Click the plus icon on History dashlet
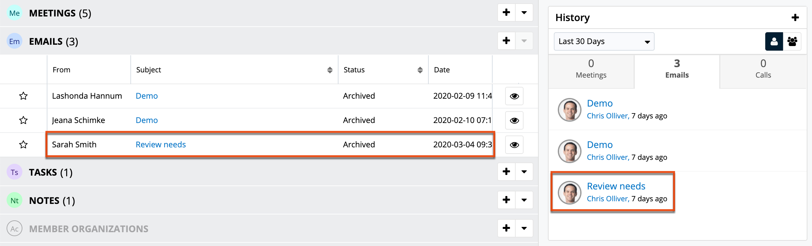Screen dimensions: 812x246 [795, 17]
